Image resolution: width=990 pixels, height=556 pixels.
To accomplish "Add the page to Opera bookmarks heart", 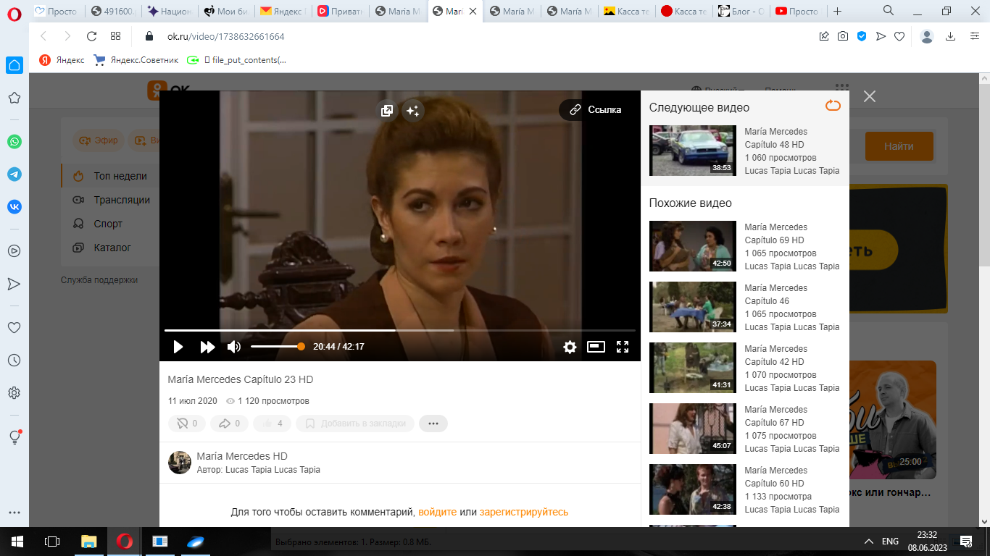I will tap(899, 36).
